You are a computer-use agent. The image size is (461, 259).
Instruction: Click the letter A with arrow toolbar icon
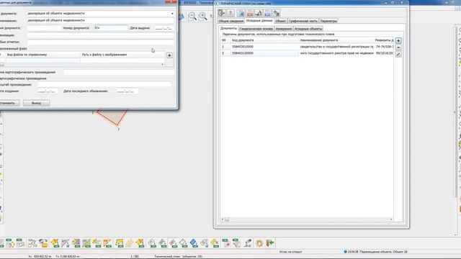259,13
